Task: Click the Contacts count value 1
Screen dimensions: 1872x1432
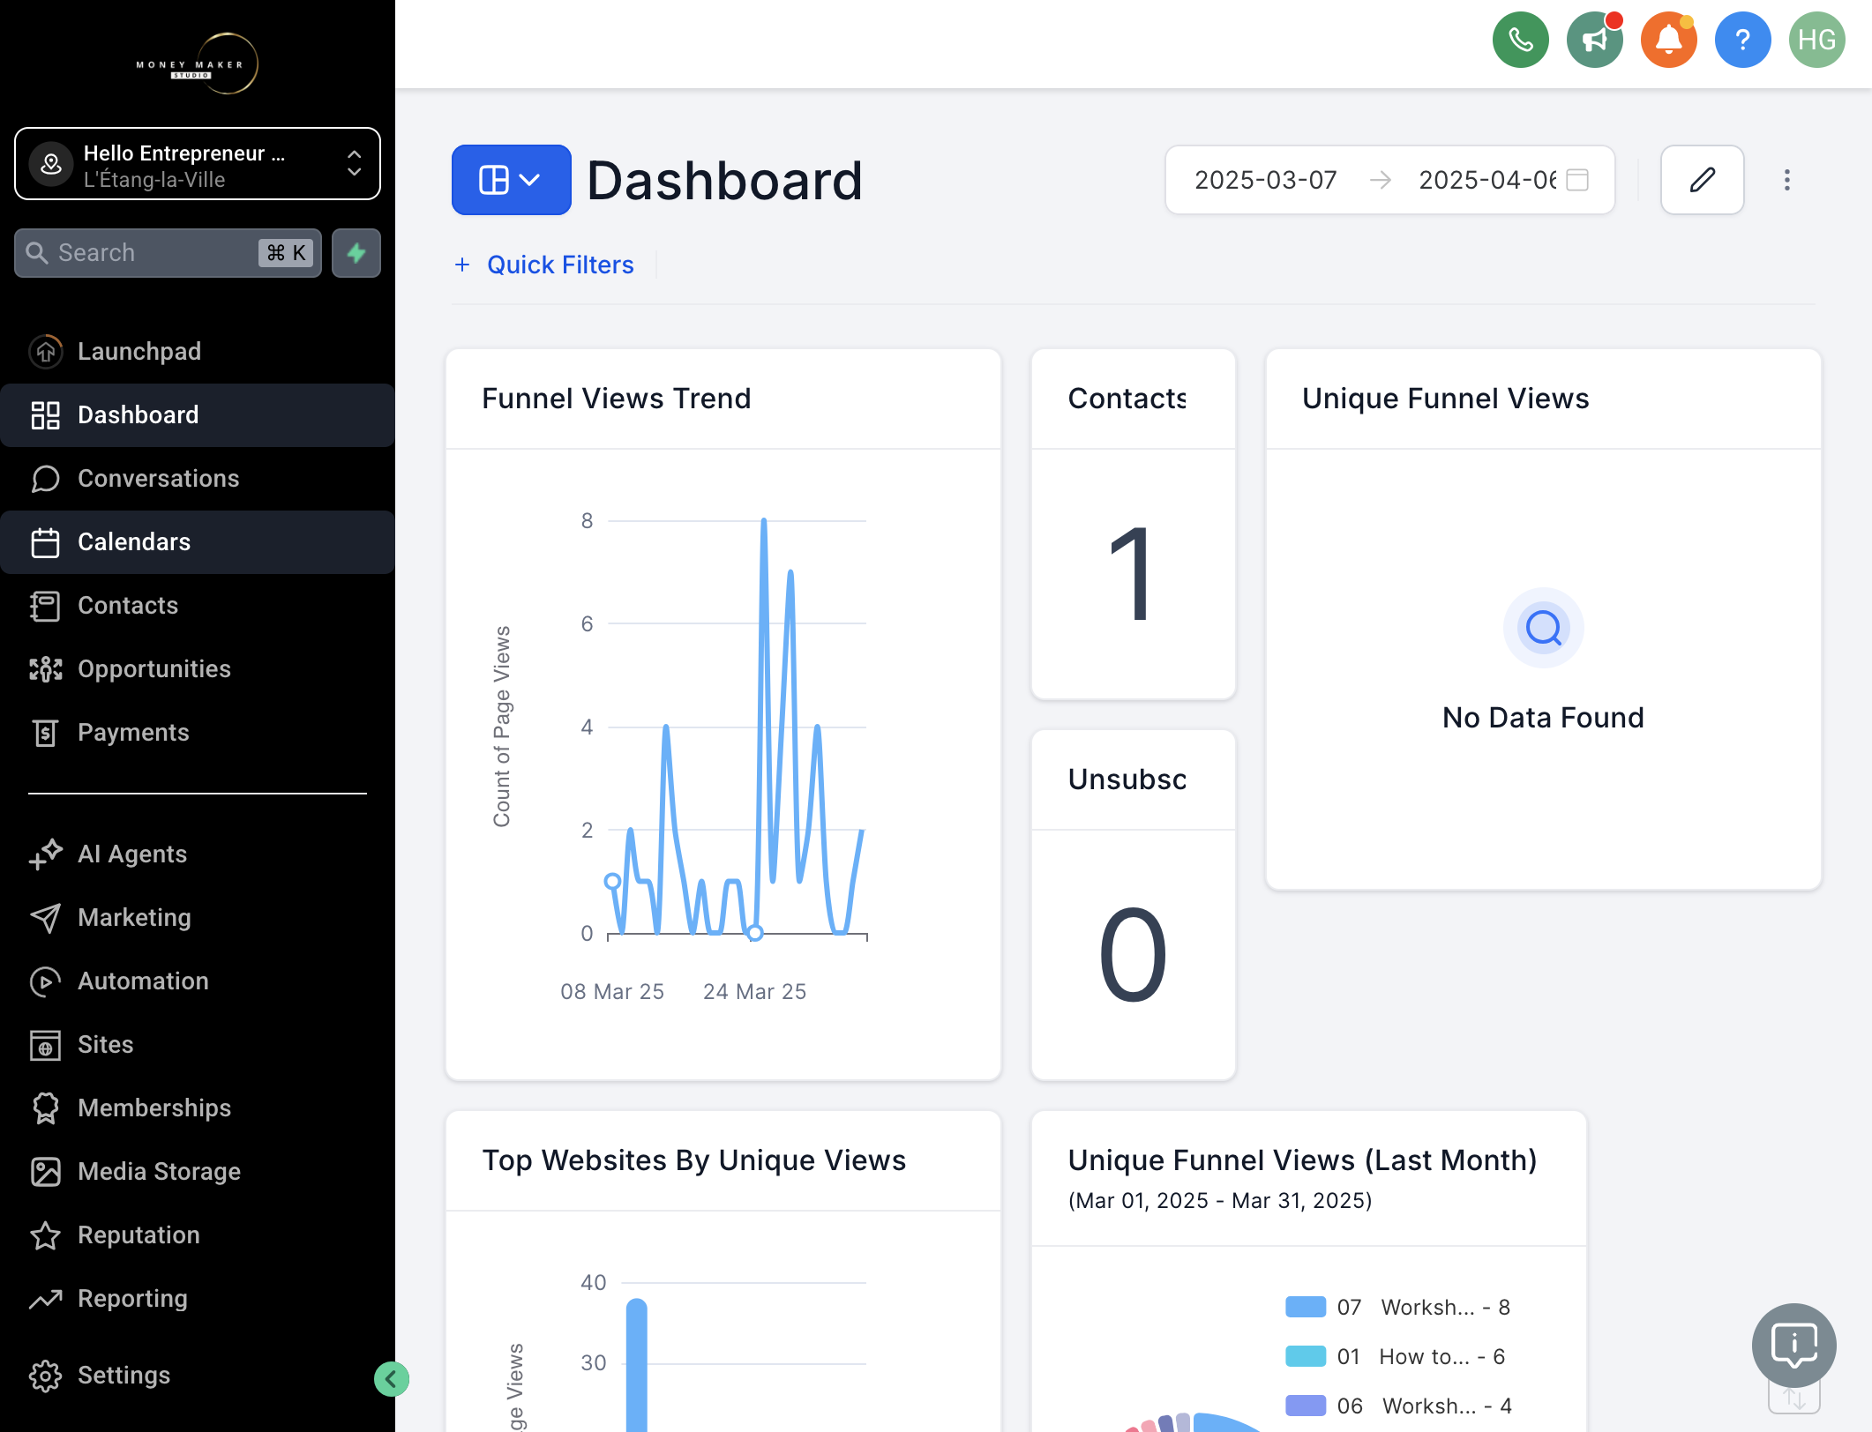Action: click(x=1132, y=573)
